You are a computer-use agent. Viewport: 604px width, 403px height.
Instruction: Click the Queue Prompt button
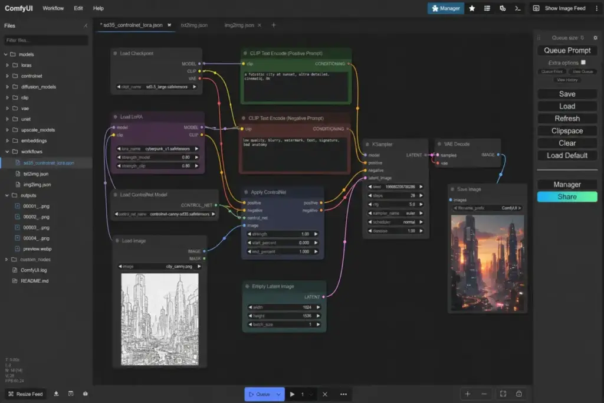pos(567,51)
